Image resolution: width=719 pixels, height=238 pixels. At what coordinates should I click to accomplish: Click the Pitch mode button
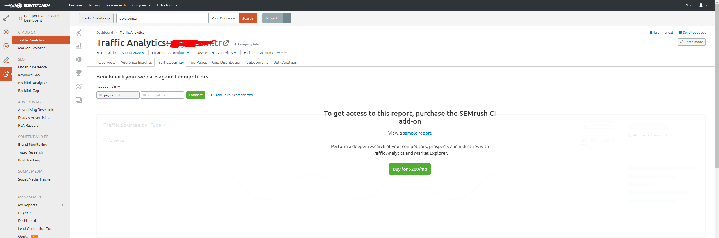(691, 42)
